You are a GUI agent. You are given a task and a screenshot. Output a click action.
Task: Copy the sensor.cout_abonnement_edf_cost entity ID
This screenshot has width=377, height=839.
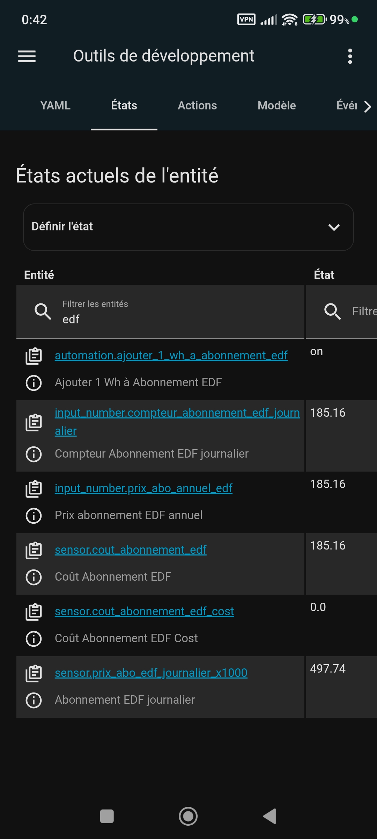pyautogui.click(x=34, y=612)
